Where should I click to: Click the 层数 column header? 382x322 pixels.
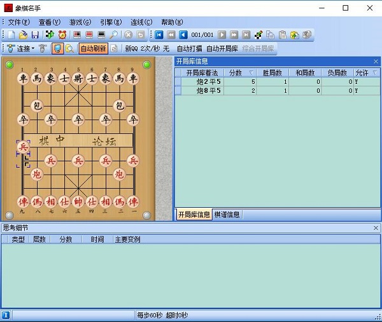pyautogui.click(x=39, y=239)
